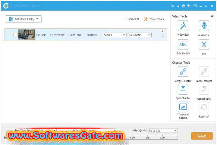217x145 pixels.
Task: Click the Split Chapter icon
Action: tap(183, 89)
